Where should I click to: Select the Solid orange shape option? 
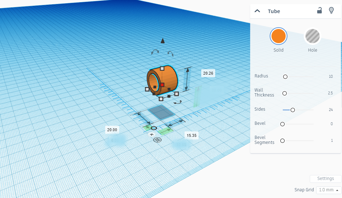point(279,36)
